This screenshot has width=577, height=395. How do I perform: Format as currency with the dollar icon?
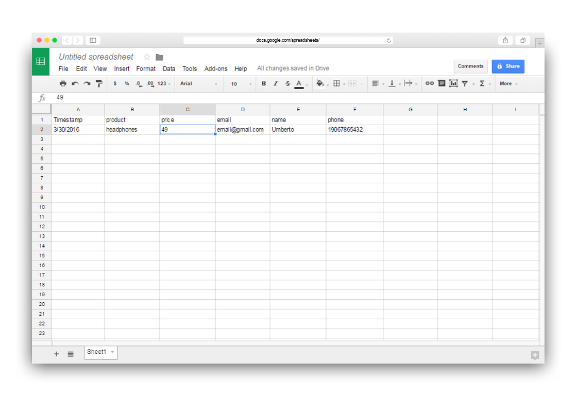[115, 83]
